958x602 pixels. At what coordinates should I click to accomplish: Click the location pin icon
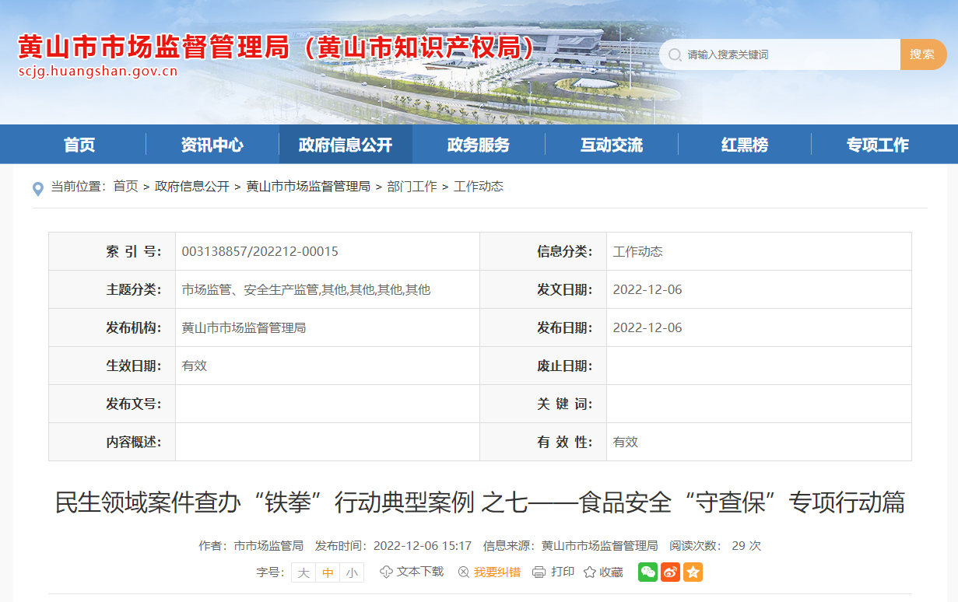(x=37, y=188)
